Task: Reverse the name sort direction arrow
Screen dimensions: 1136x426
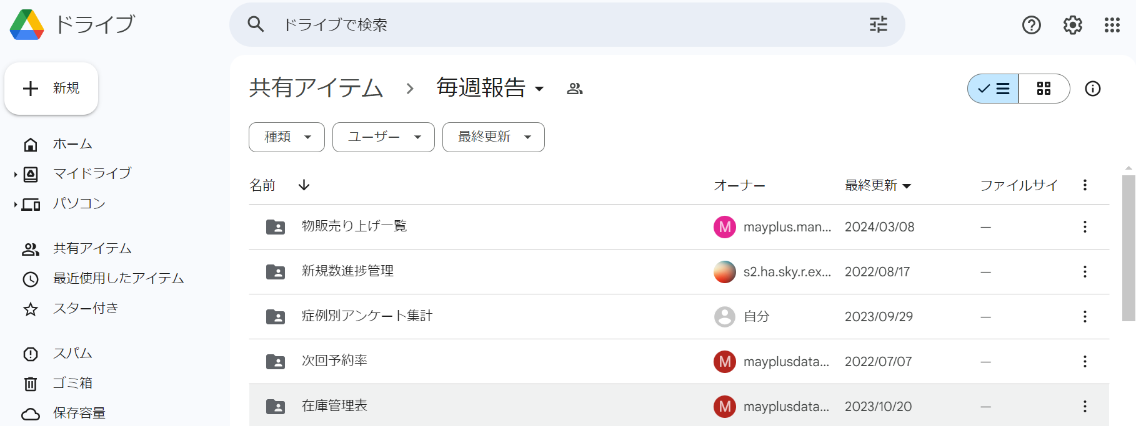Action: (x=304, y=185)
